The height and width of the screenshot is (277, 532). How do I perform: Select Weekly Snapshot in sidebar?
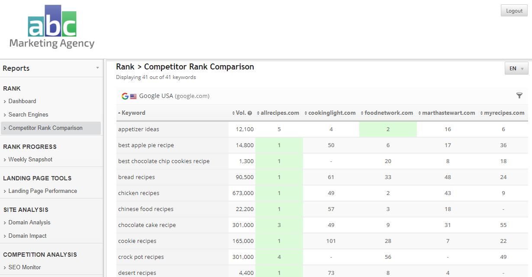pyautogui.click(x=30, y=160)
